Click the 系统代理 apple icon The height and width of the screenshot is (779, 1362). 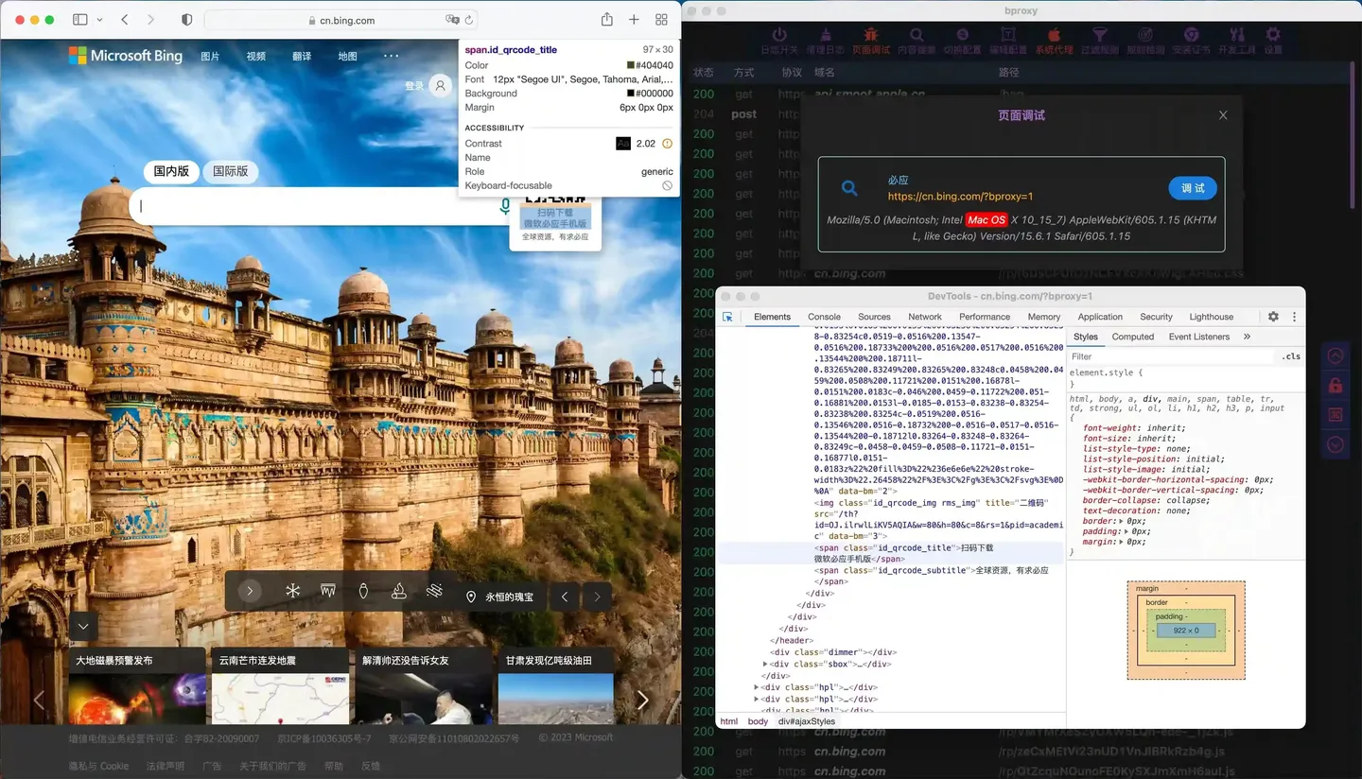[1054, 38]
